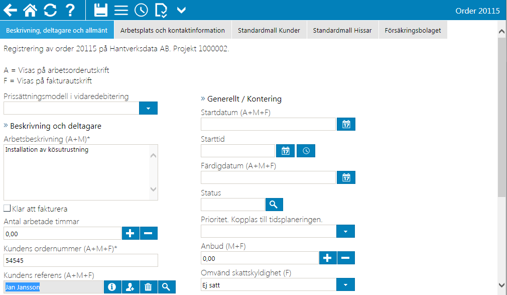The width and height of the screenshot is (507, 295).
Task: Click Kundens referens field Jan Jansson
Action: 53,287
